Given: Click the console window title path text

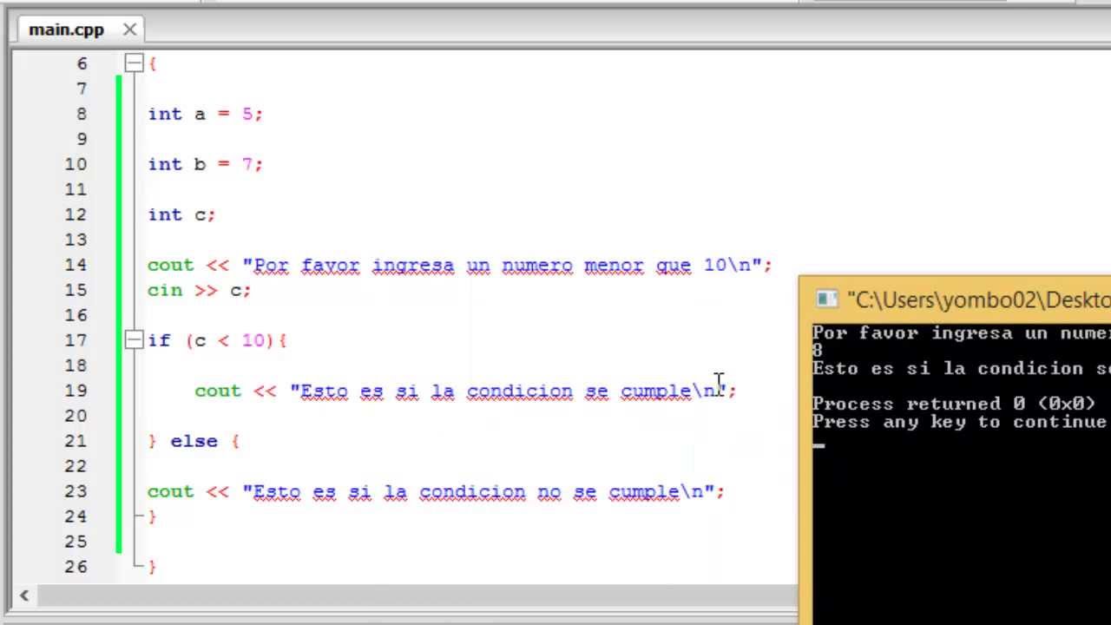Looking at the screenshot, I should pyautogui.click(x=978, y=299).
